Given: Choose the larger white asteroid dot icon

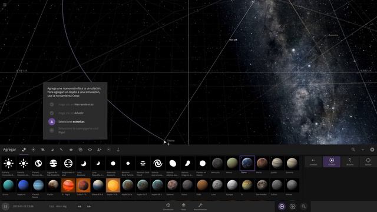Looking at the screenshot, I should [113, 164].
